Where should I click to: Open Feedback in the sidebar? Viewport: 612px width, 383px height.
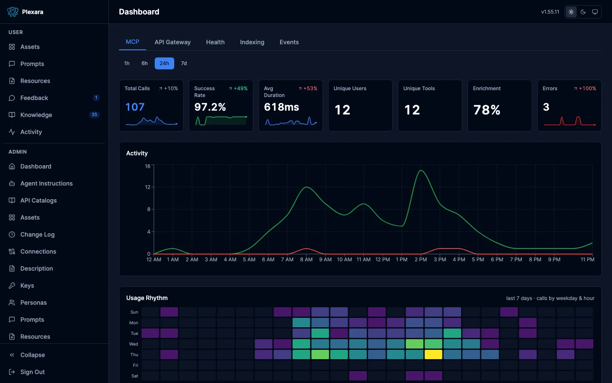point(54,98)
